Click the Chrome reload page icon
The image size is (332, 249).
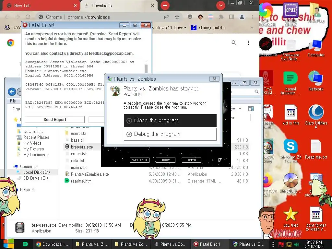[x=28, y=17]
